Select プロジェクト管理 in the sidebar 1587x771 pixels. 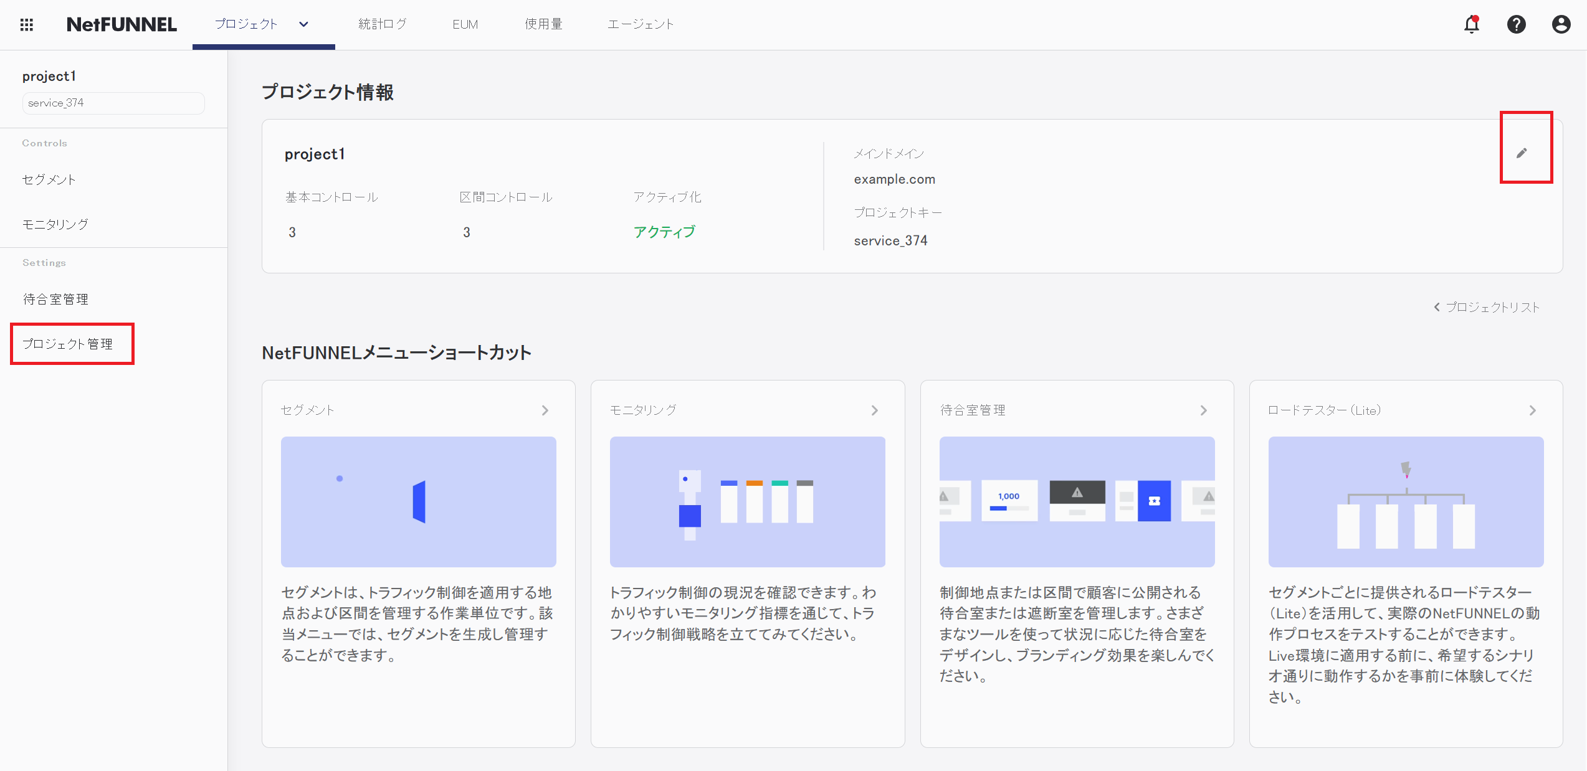(x=69, y=343)
